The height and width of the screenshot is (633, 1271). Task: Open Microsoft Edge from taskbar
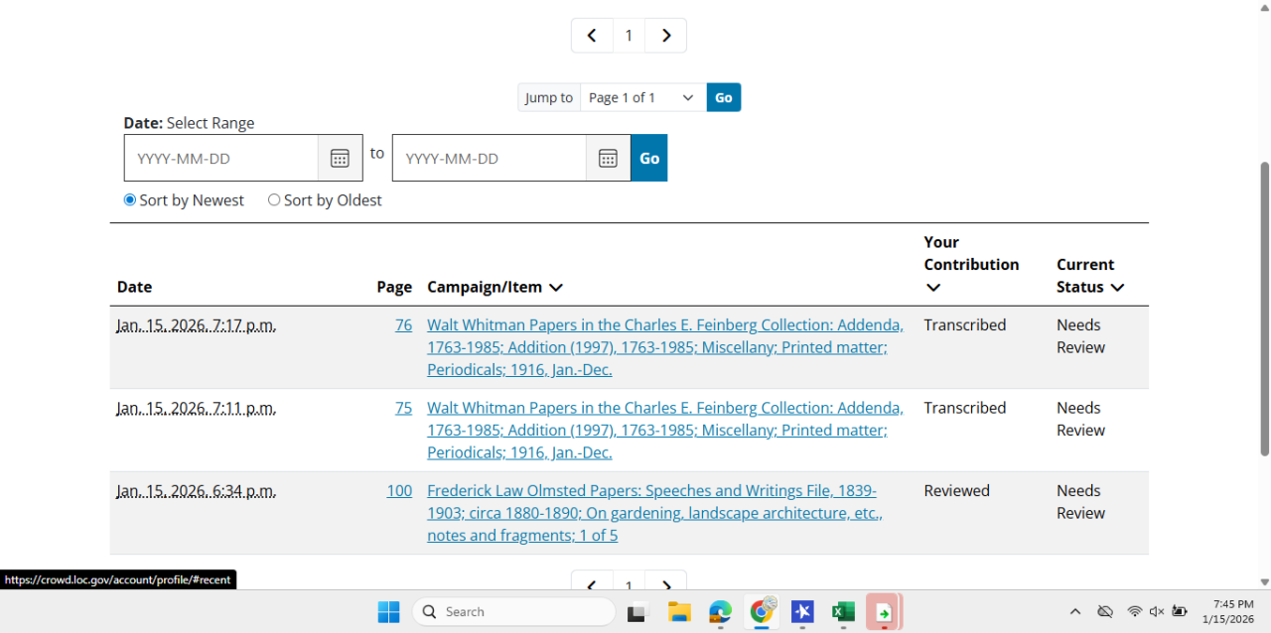coord(720,612)
